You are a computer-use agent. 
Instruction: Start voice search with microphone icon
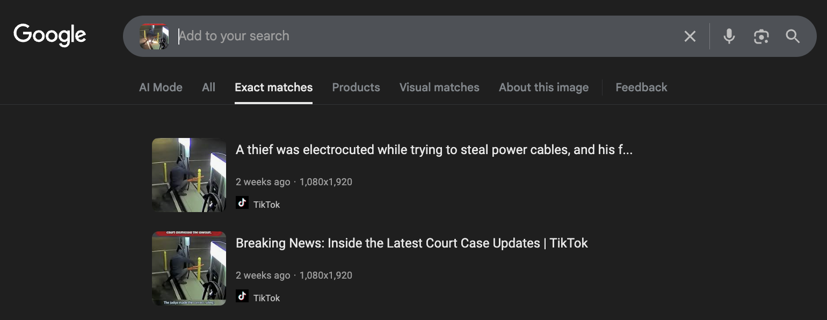point(729,37)
